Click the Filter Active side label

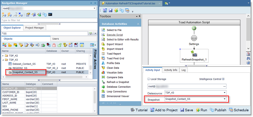coord(95,59)
